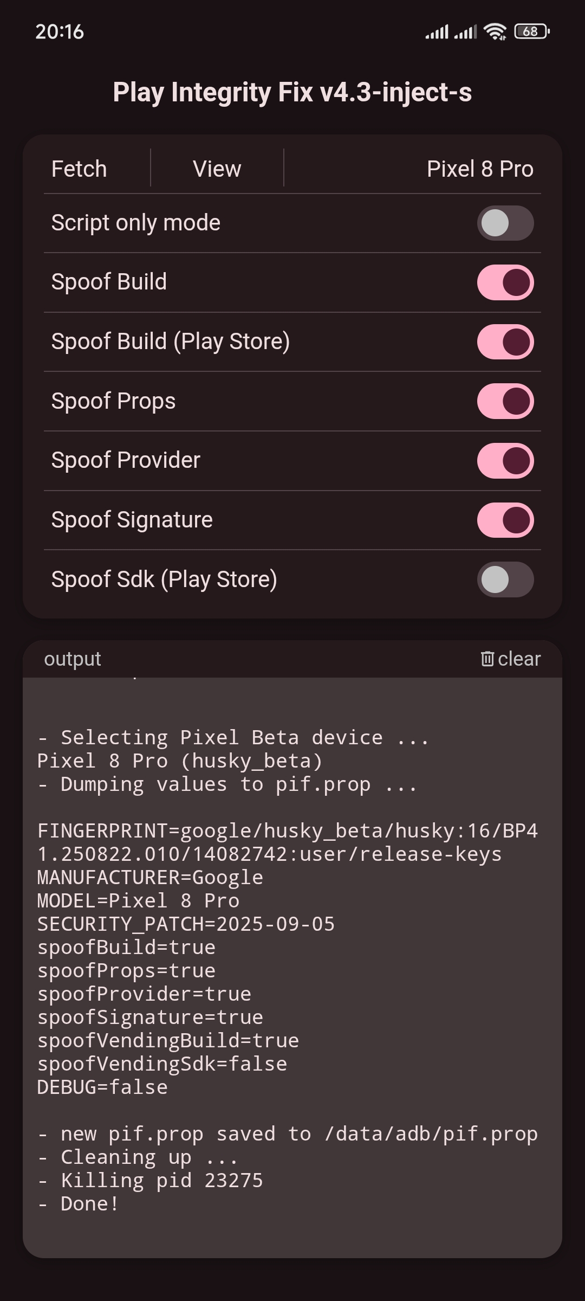Open the Pixel 8 Pro device selector
This screenshot has height=1301, width=585.
pyautogui.click(x=479, y=169)
